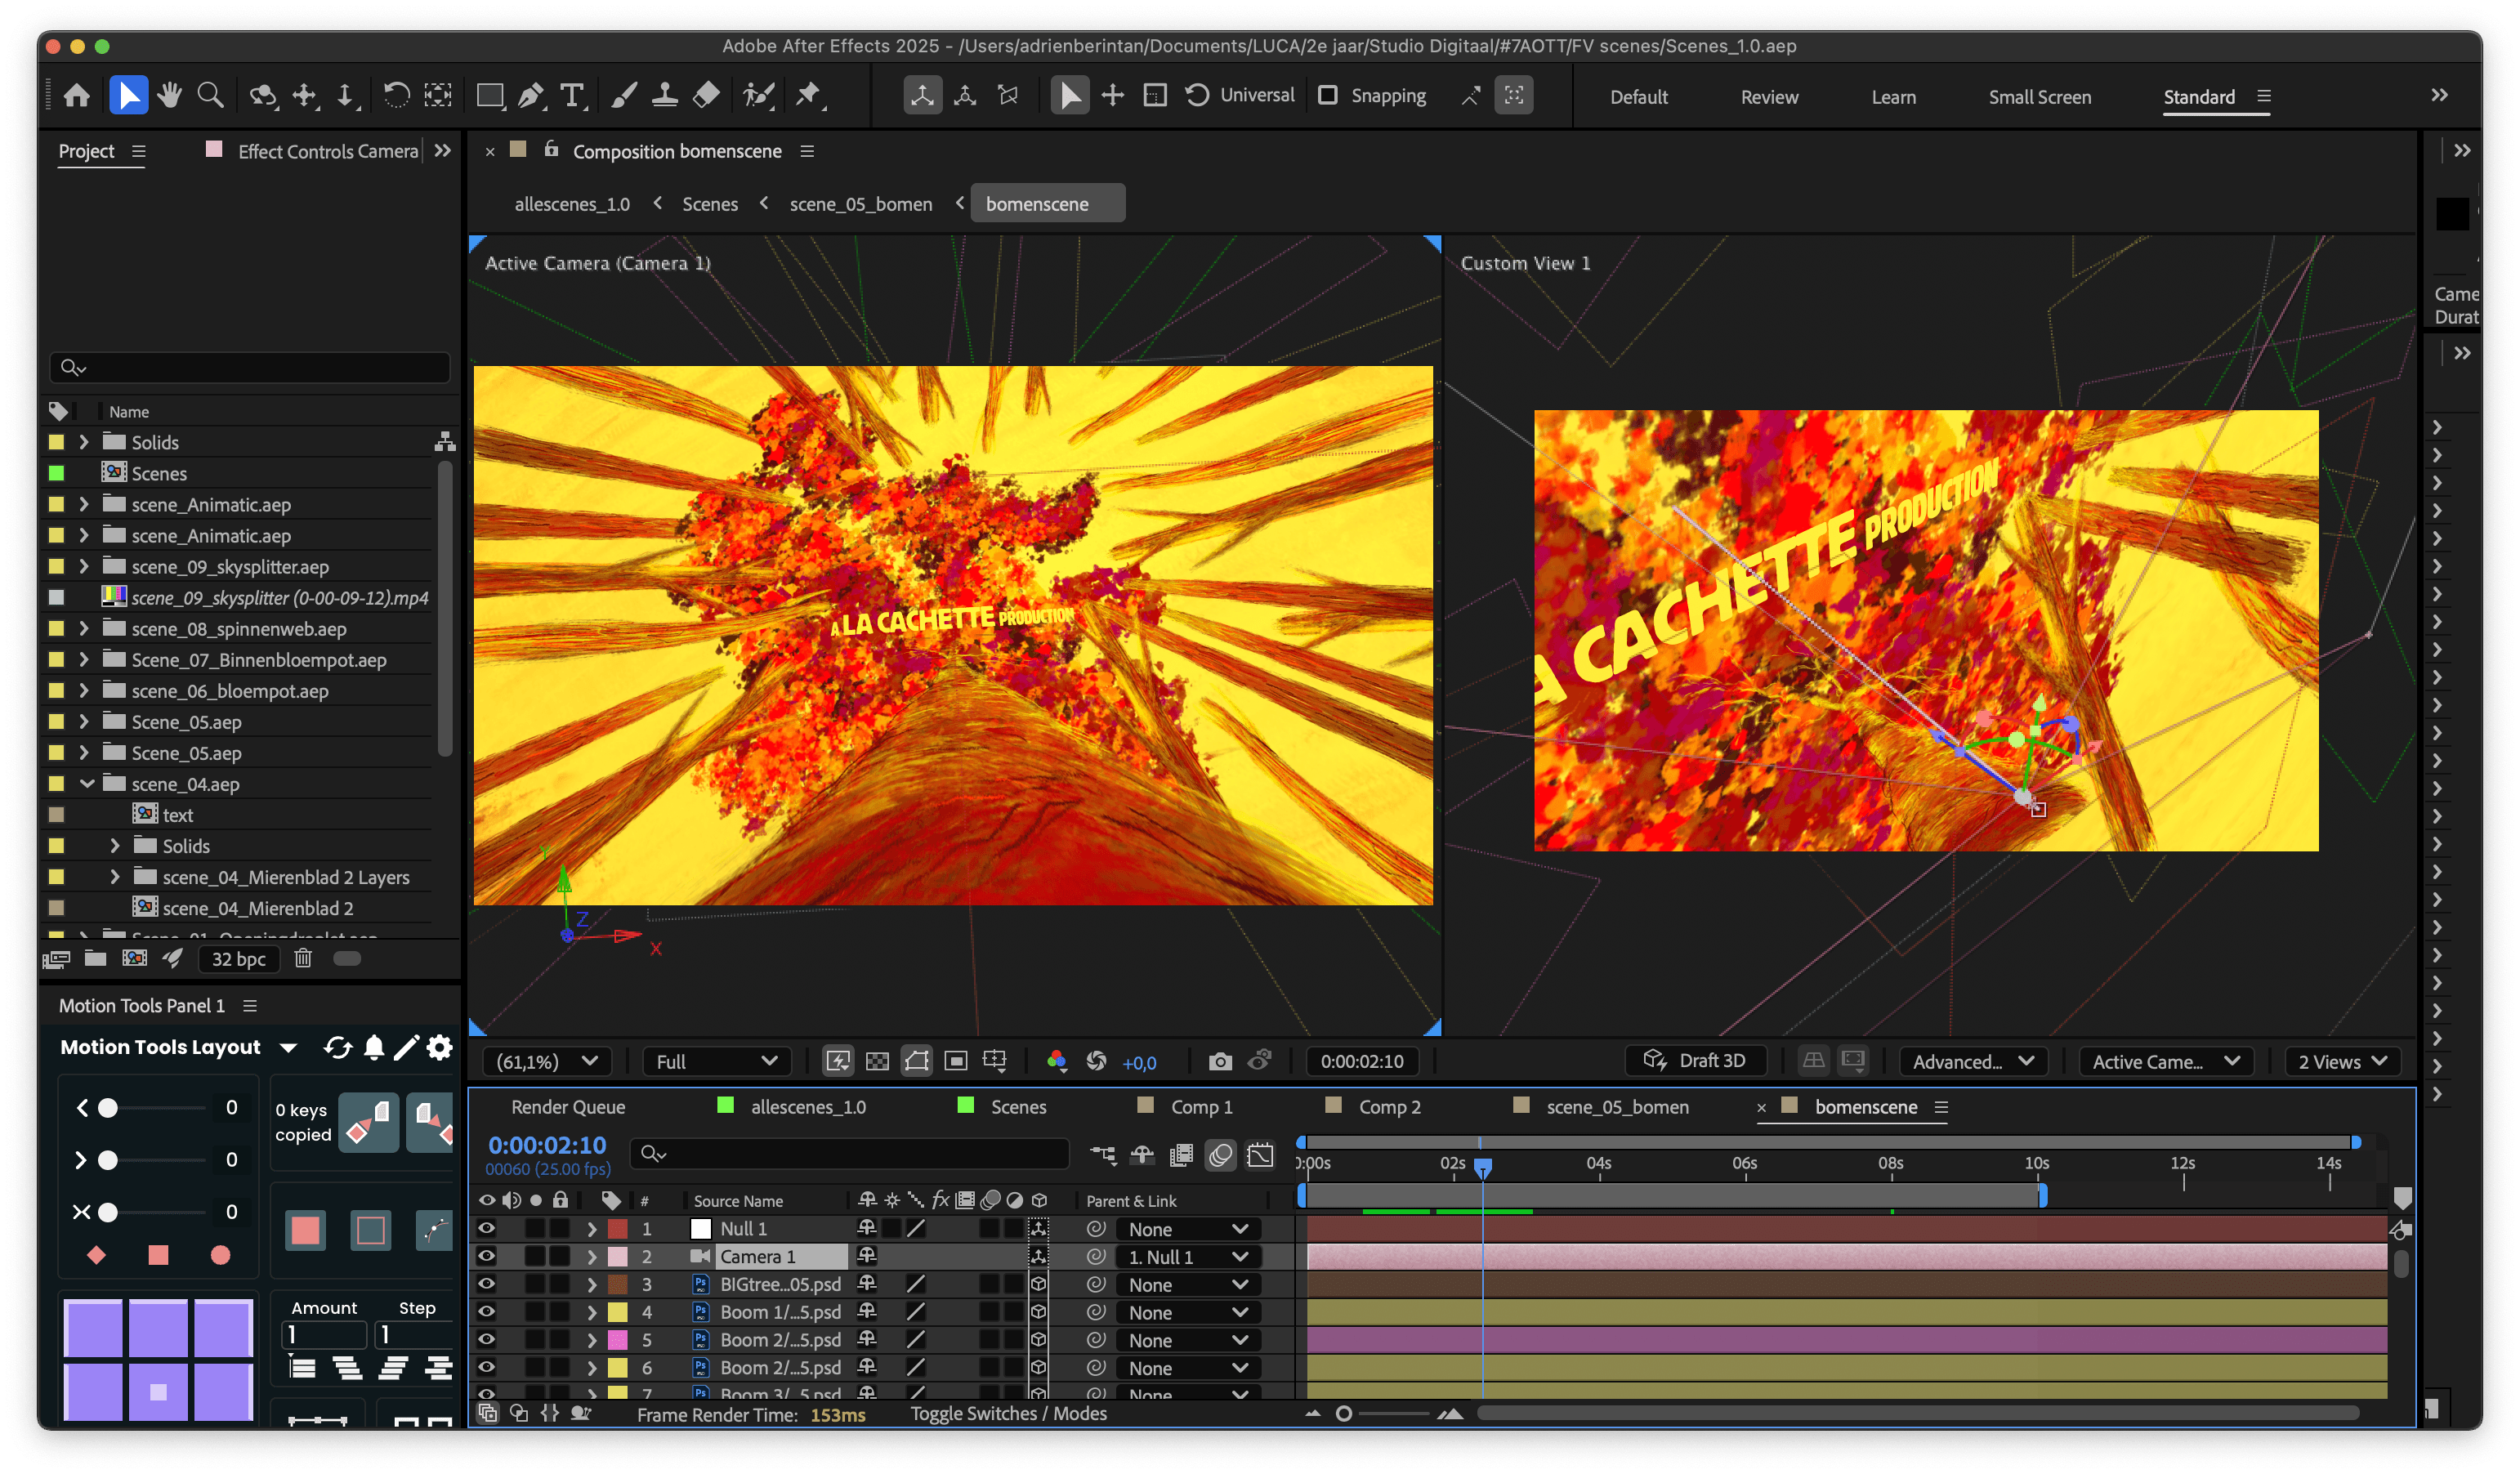
Task: Click the delete trash icon in Project panel
Action: pos(303,959)
